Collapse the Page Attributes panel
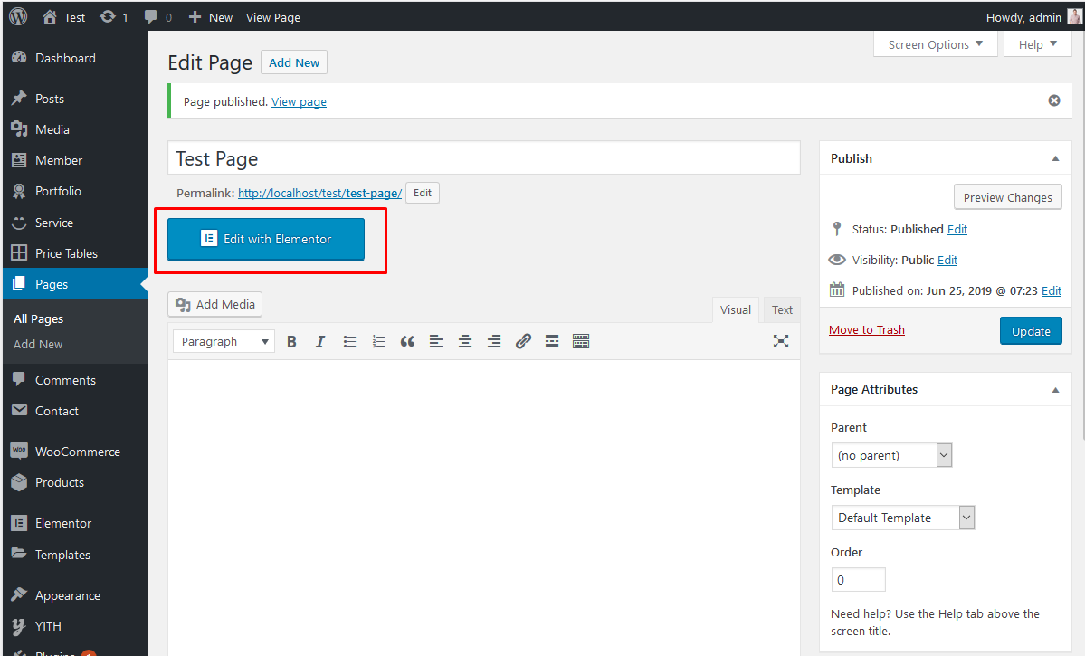Viewport: 1085px width, 656px height. (1054, 389)
